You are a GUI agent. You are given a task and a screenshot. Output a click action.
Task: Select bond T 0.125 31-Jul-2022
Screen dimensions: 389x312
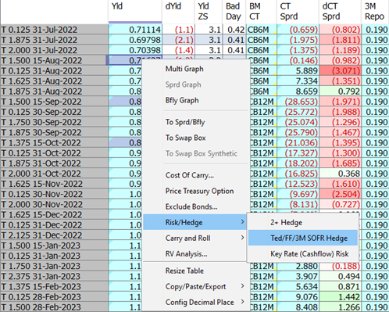click(x=54, y=30)
